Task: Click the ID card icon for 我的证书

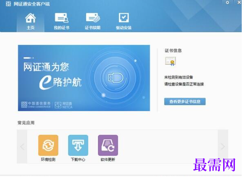Action: [62, 18]
